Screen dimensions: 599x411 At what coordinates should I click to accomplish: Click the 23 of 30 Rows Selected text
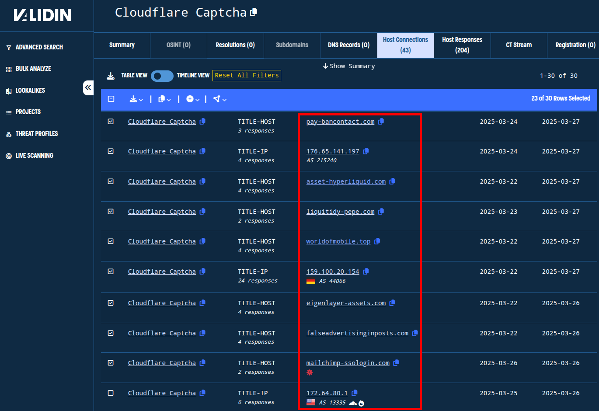(561, 98)
